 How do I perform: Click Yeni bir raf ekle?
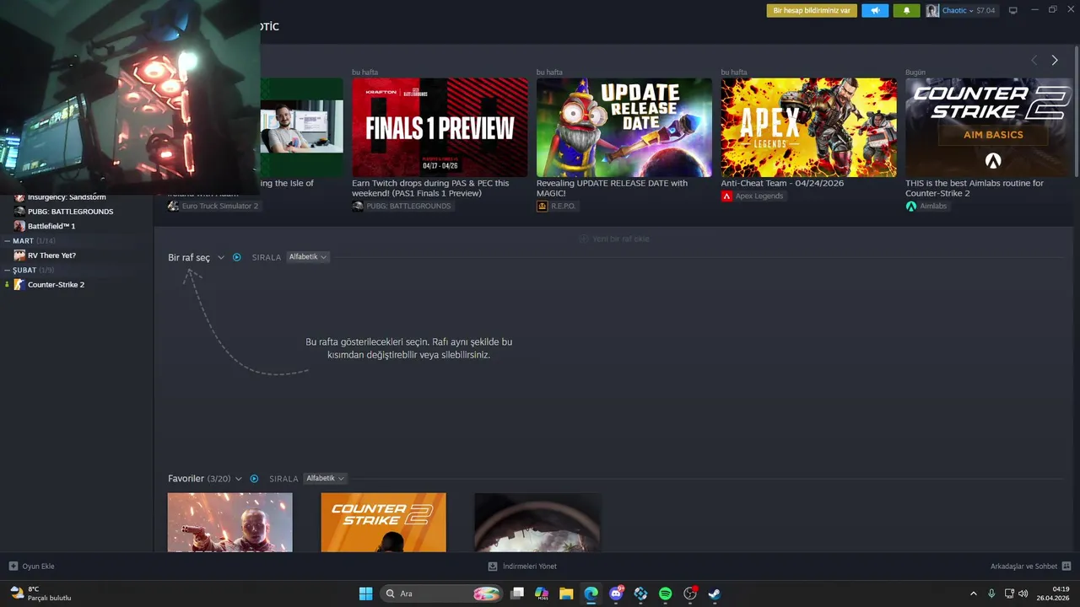point(614,239)
